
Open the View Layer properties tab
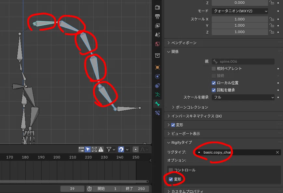pyautogui.click(x=157, y=26)
